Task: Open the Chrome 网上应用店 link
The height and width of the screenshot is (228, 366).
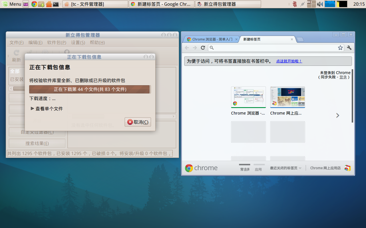Action: [325, 168]
